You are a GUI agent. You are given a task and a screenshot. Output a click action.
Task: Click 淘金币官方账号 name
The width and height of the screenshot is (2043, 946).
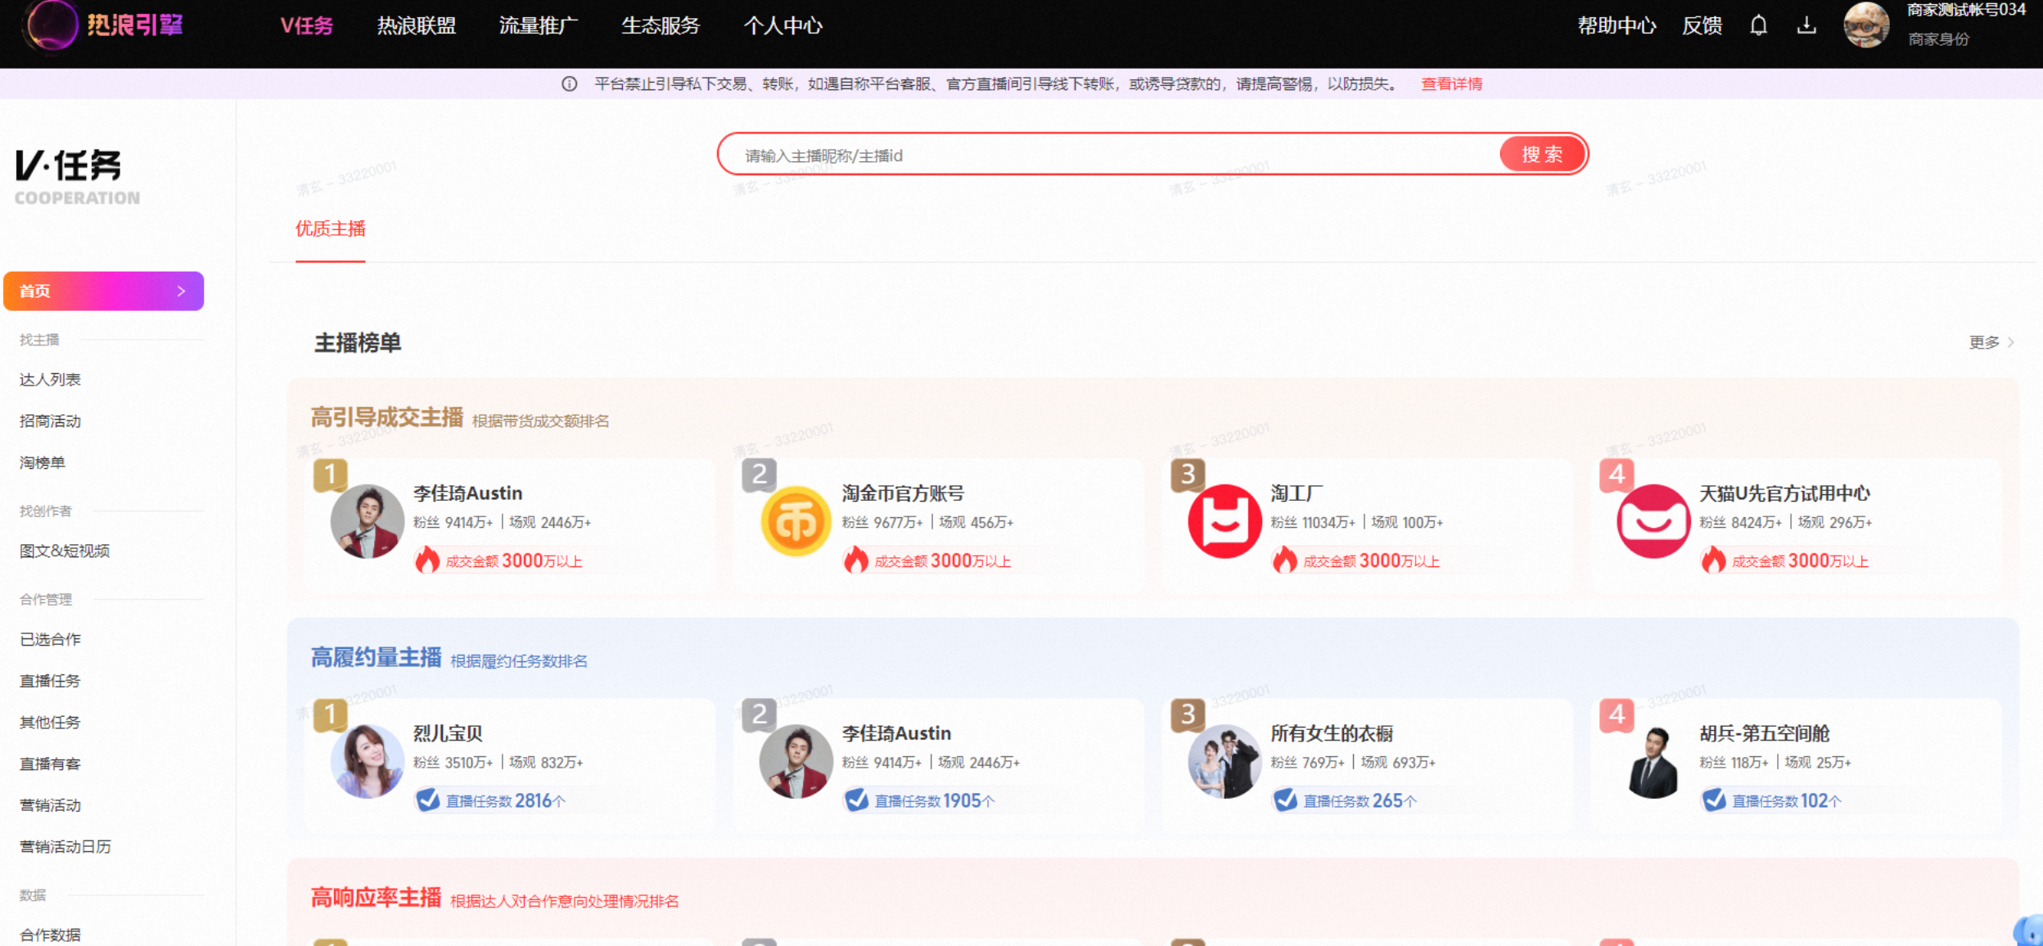(903, 493)
